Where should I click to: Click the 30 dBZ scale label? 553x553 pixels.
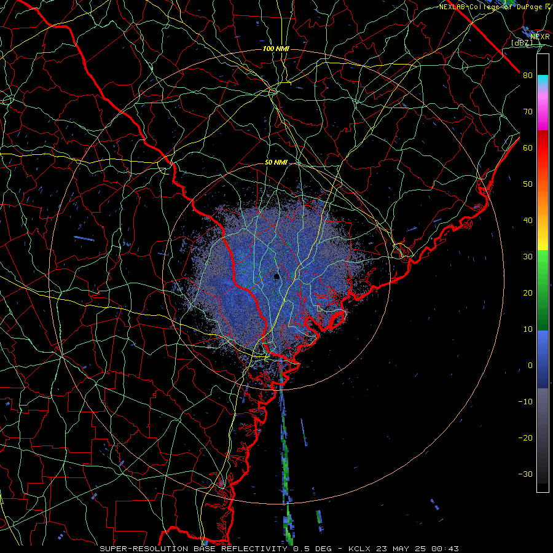coord(528,256)
